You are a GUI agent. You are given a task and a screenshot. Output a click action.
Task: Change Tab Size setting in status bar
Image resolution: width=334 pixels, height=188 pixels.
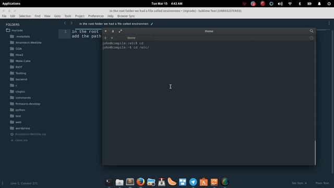(299, 183)
